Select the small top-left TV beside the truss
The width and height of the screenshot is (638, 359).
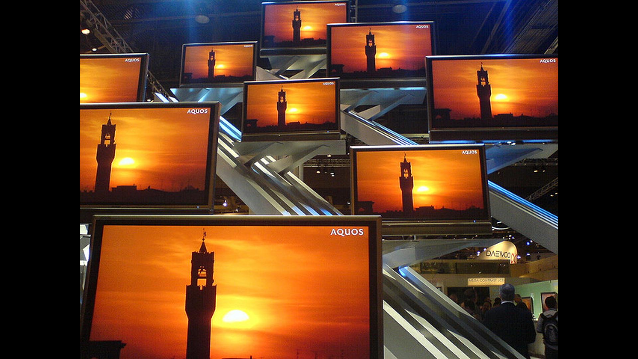pos(218,63)
